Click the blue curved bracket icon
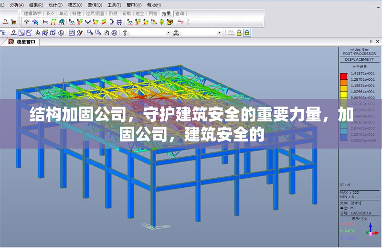This screenshot has height=248, width=382. coord(112,22)
